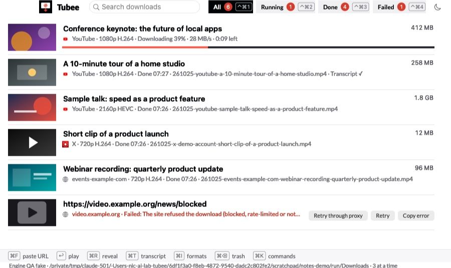The width and height of the screenshot is (451, 268).
Task: Click the Conference keynote download progress bar
Action: (x=248, y=47)
